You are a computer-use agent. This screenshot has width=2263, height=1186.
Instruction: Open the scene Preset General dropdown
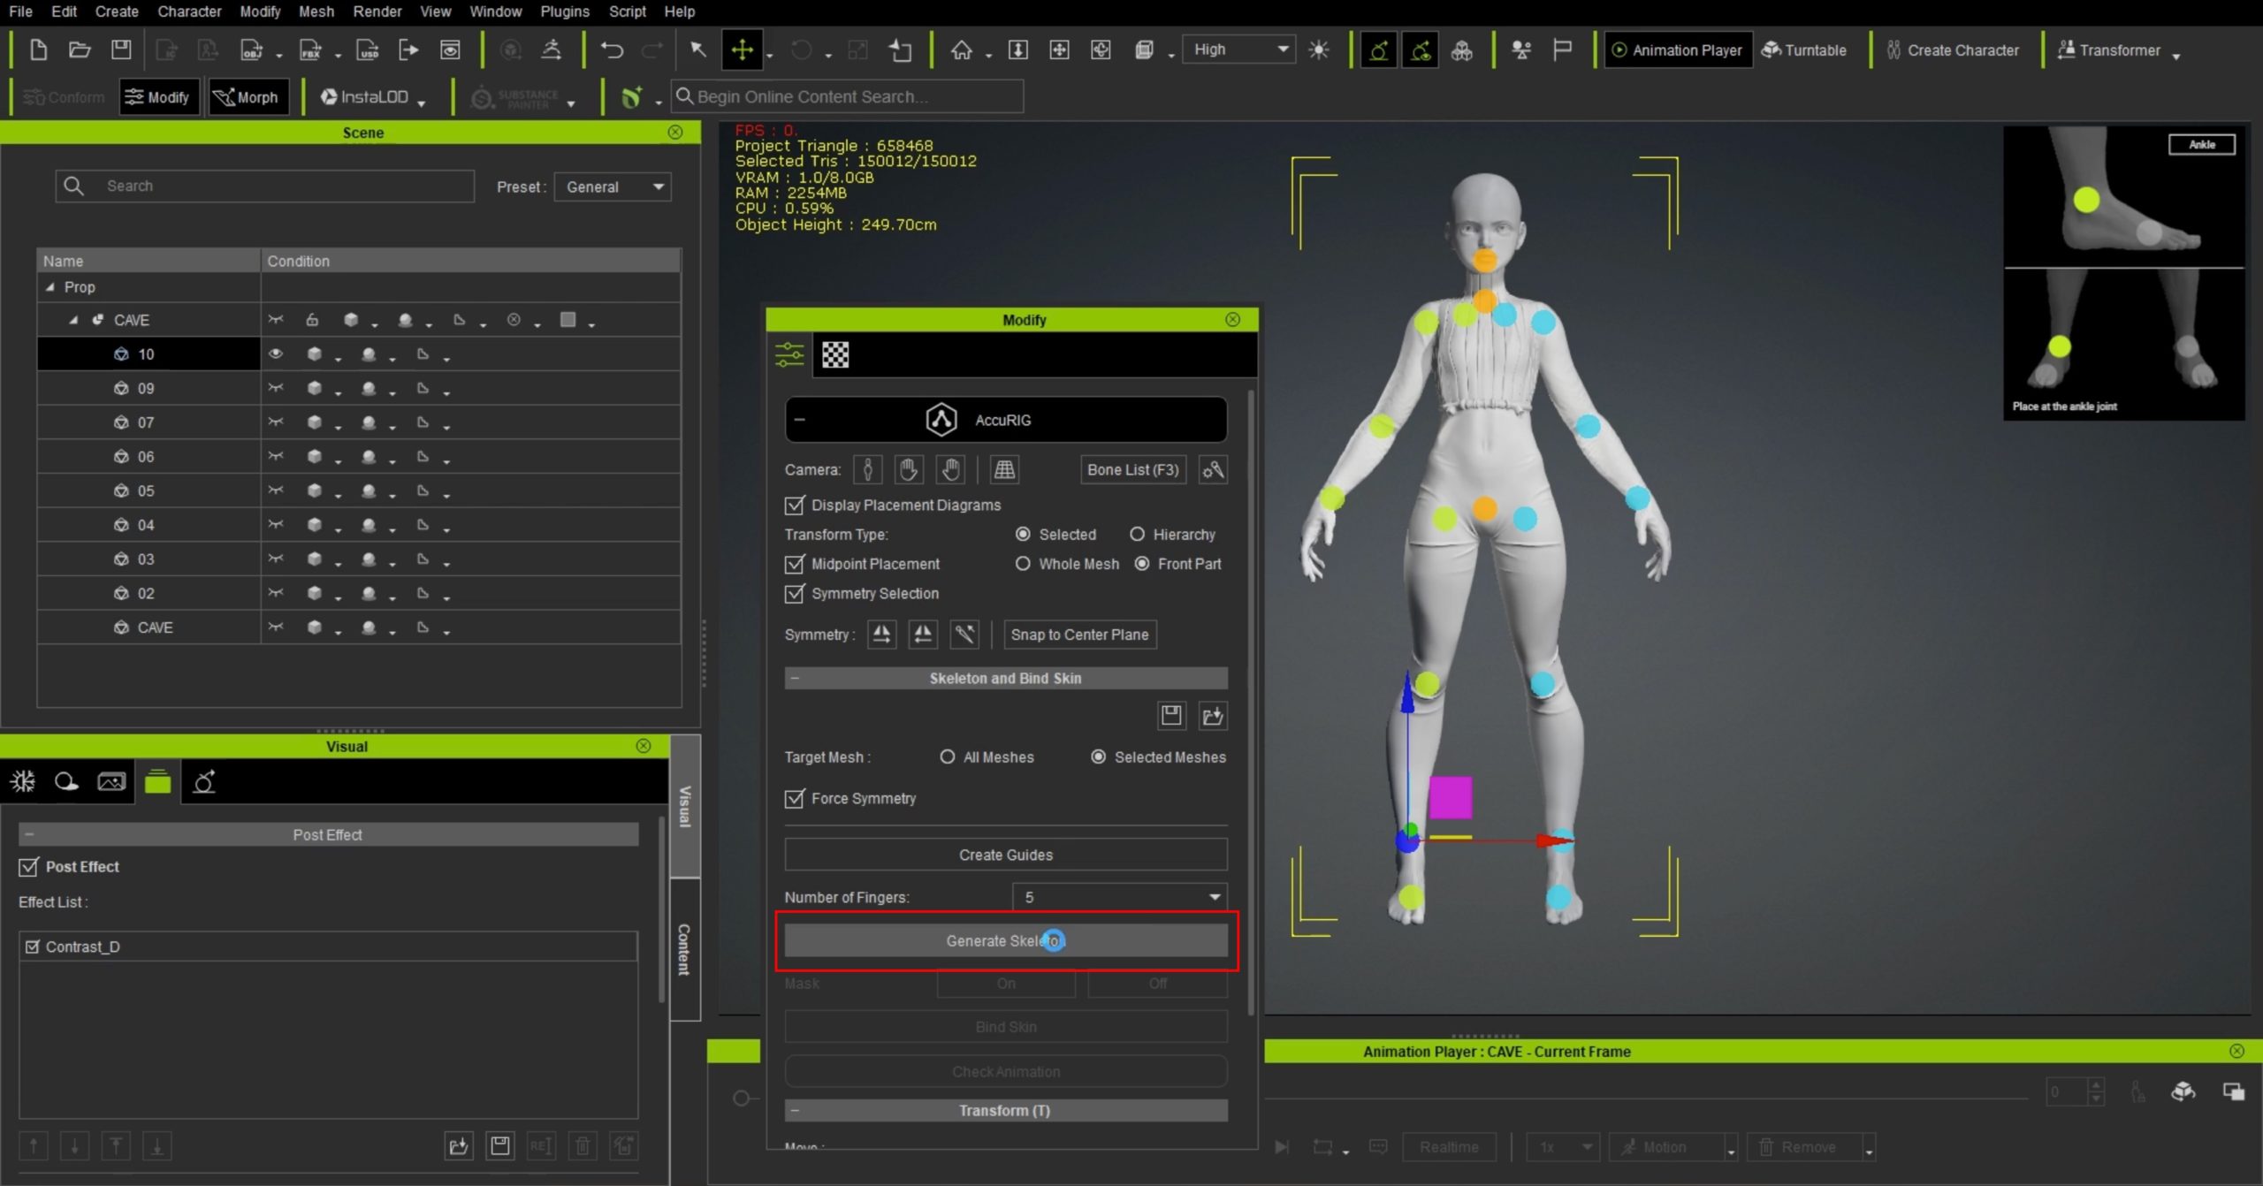(613, 187)
